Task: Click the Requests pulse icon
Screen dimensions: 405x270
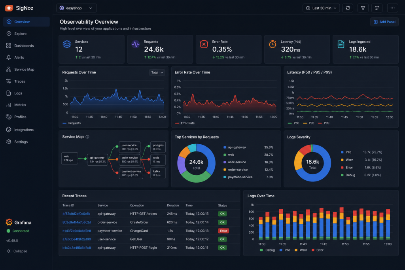Action: tap(135, 44)
